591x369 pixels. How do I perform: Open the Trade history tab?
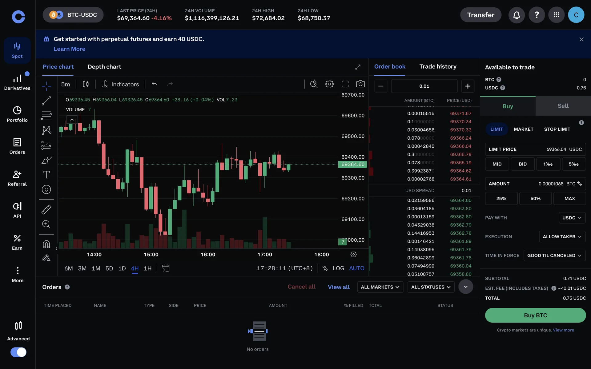pyautogui.click(x=438, y=66)
